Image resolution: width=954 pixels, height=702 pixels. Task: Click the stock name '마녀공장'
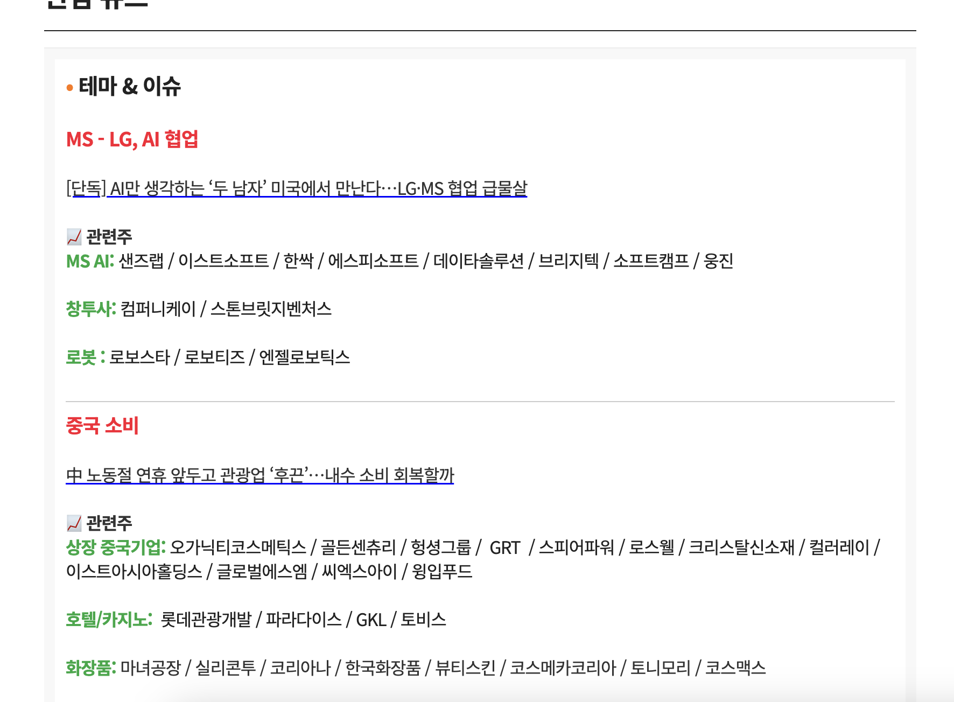[x=151, y=668]
